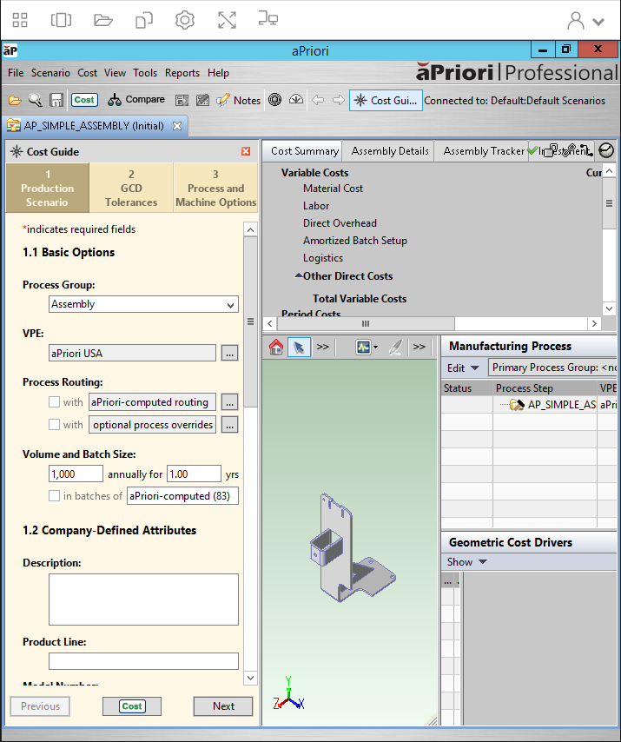The width and height of the screenshot is (621, 742).
Task: Open the Edit dropdown in Manufacturing Process
Action: point(463,368)
